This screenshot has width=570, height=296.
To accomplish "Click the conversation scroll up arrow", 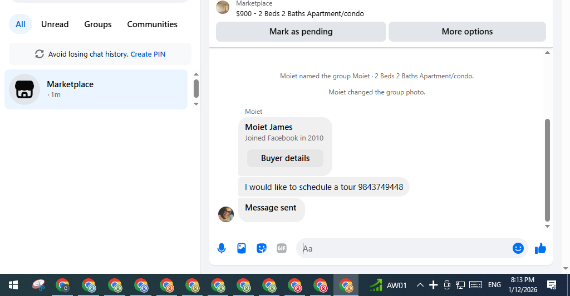I will (548, 53).
